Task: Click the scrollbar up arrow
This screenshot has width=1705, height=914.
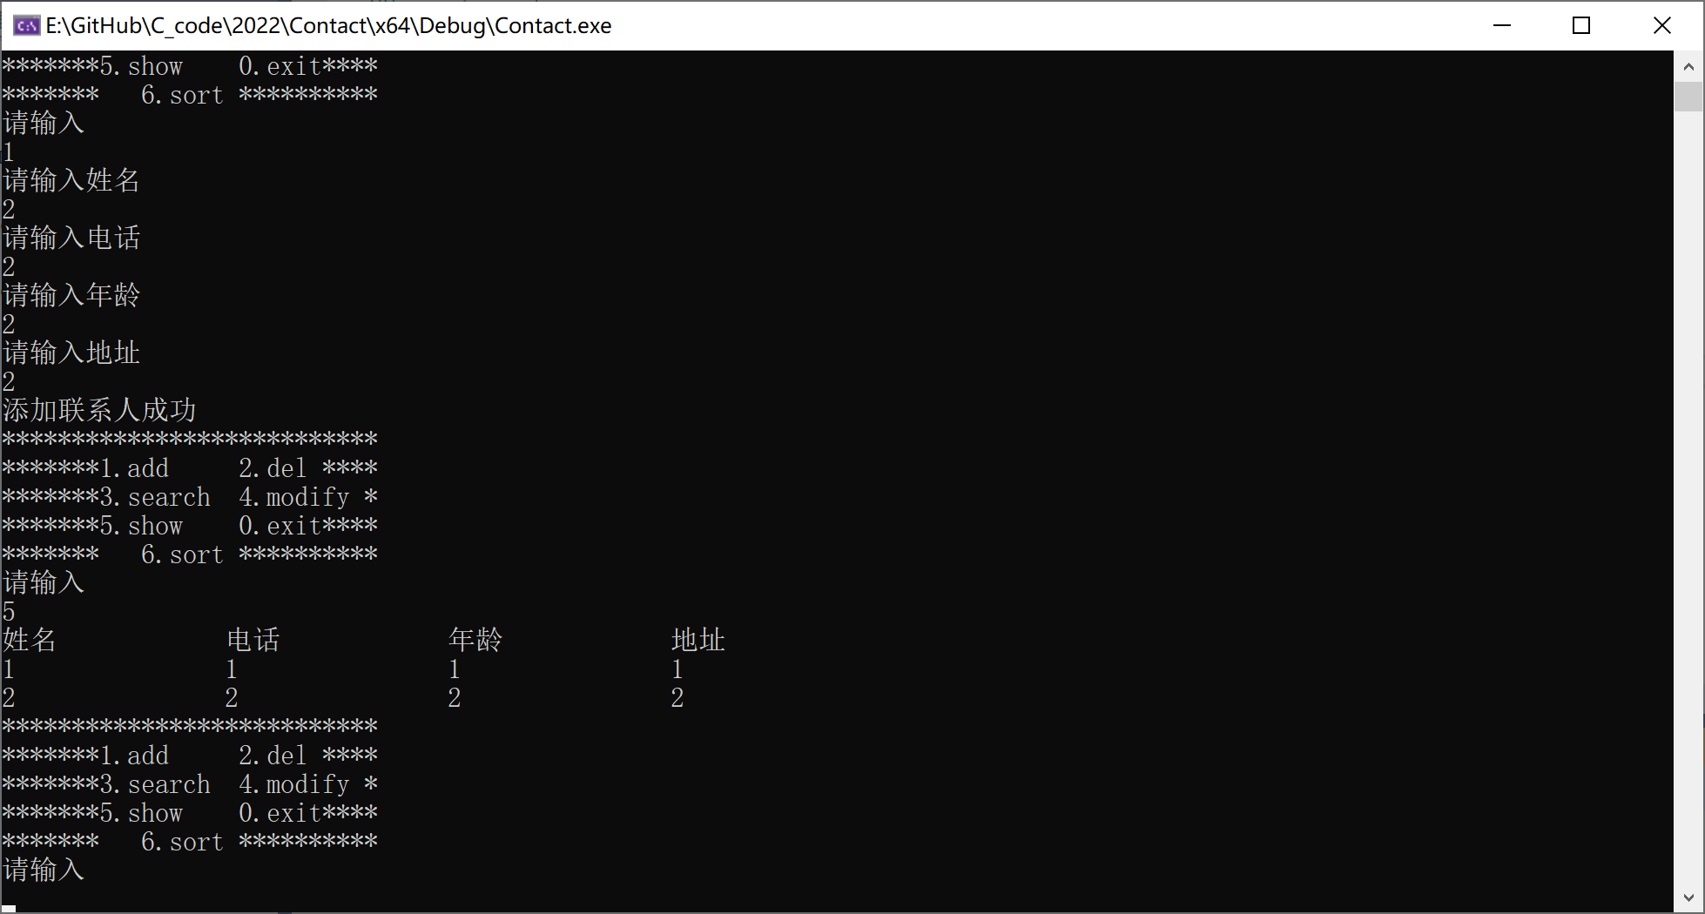Action: [x=1688, y=65]
